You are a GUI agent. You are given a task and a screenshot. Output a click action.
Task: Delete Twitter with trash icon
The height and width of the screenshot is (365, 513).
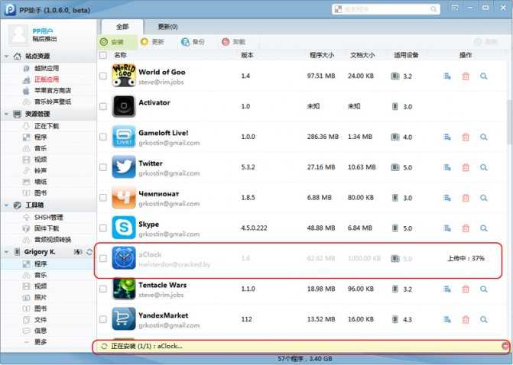tap(466, 167)
